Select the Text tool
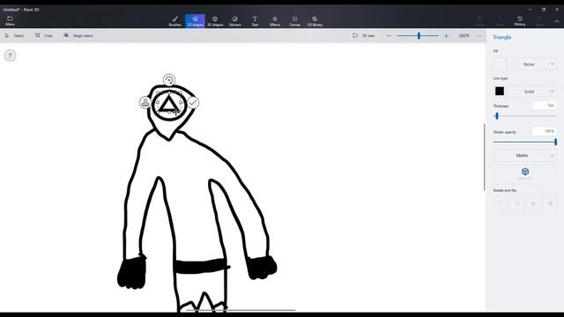Viewport: 564px width, 317px height. [x=255, y=21]
